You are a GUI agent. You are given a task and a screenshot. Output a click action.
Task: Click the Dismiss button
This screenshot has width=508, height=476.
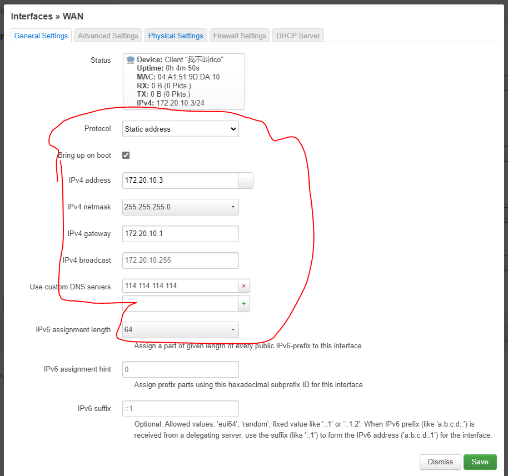pyautogui.click(x=440, y=462)
